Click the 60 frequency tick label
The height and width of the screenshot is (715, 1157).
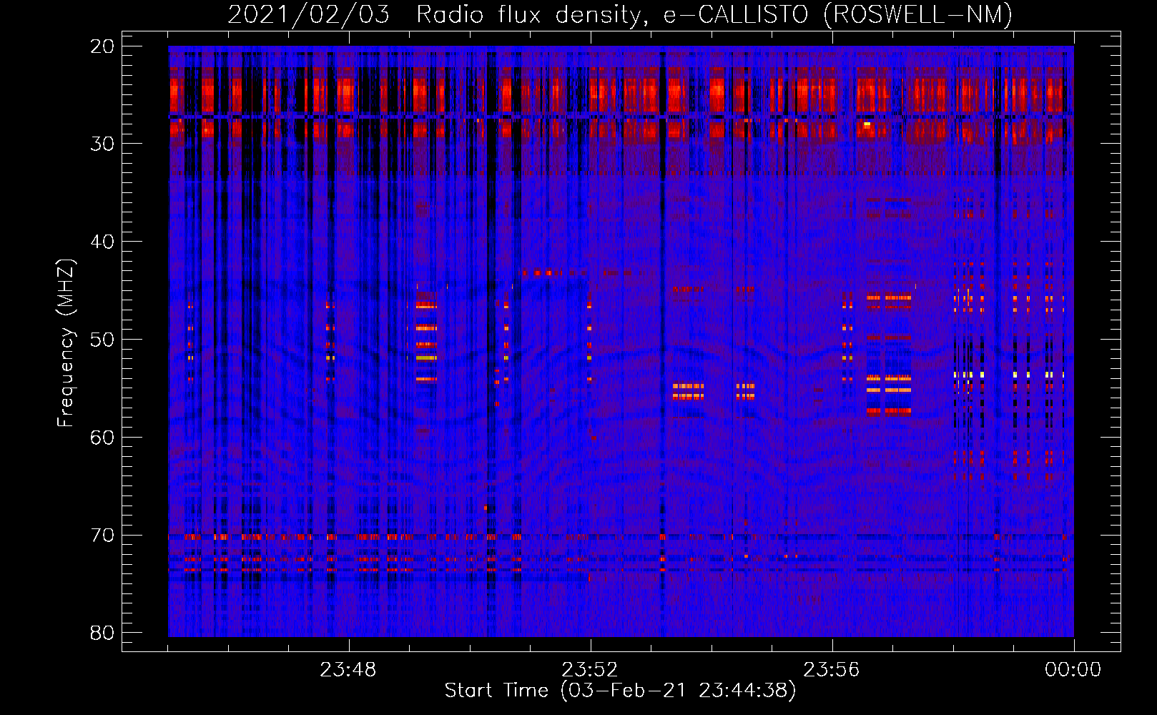(x=103, y=438)
